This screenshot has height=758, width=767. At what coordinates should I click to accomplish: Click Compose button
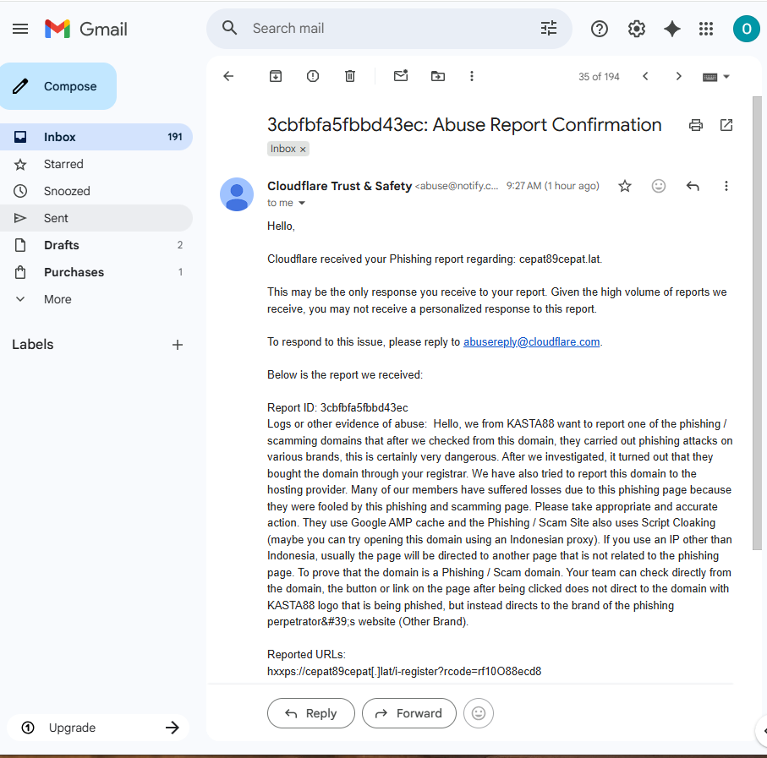tap(58, 86)
